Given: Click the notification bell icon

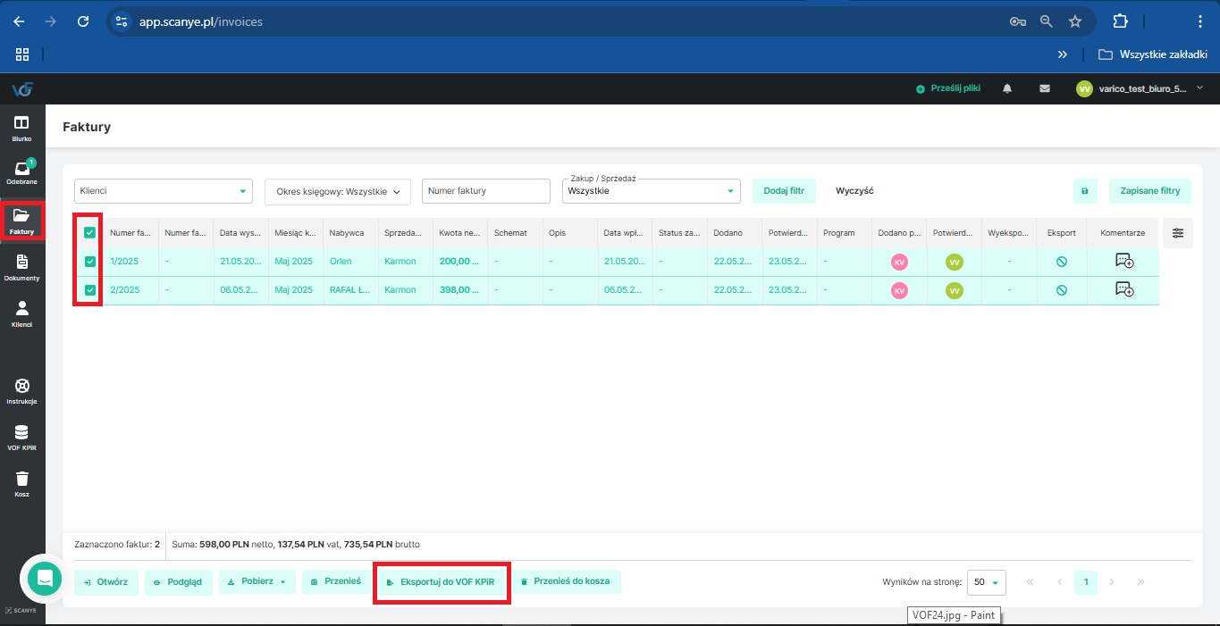Looking at the screenshot, I should point(1007,88).
